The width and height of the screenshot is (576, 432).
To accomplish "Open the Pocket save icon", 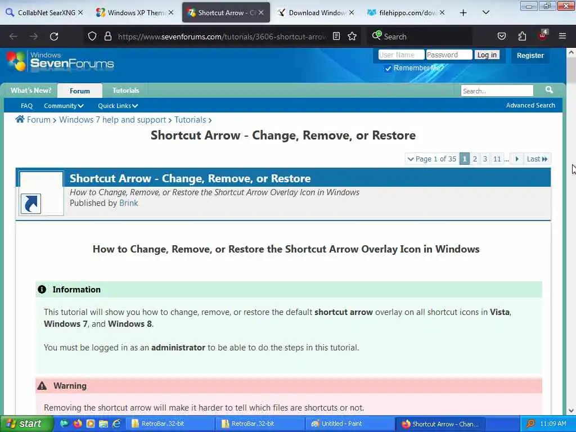I will 501,36.
